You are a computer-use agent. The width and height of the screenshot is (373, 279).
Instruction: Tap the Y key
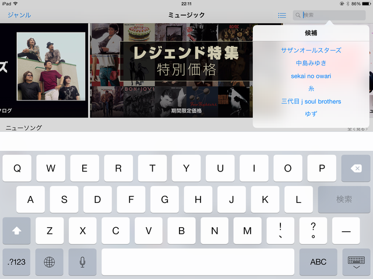[x=186, y=168]
